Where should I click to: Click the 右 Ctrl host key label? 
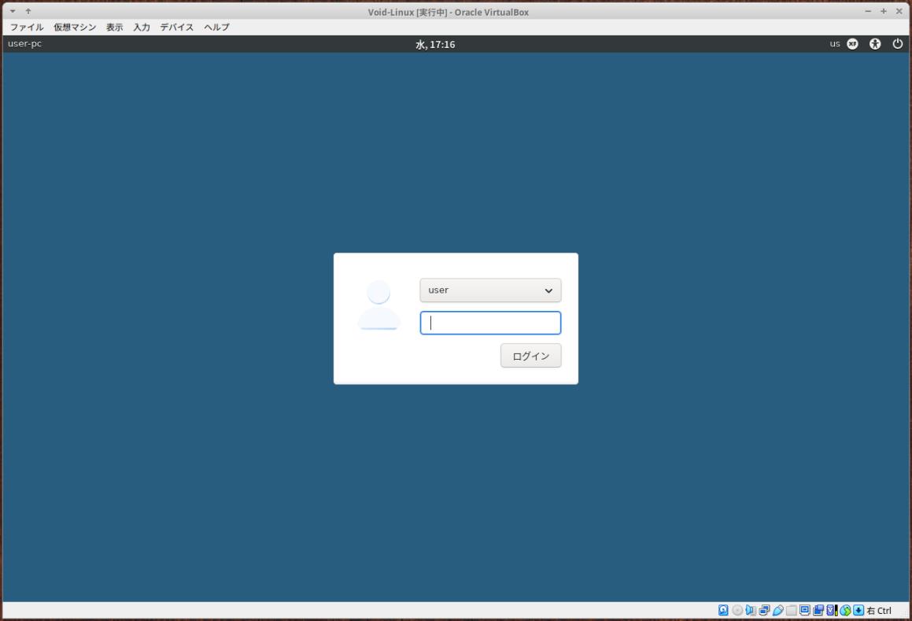[x=879, y=610]
